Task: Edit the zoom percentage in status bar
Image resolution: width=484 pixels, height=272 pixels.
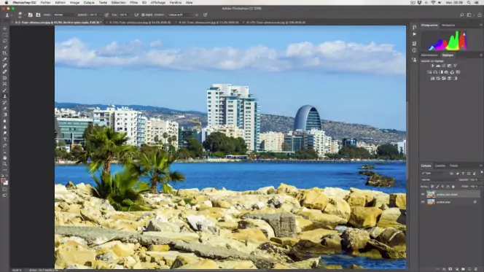Action: coord(17,270)
